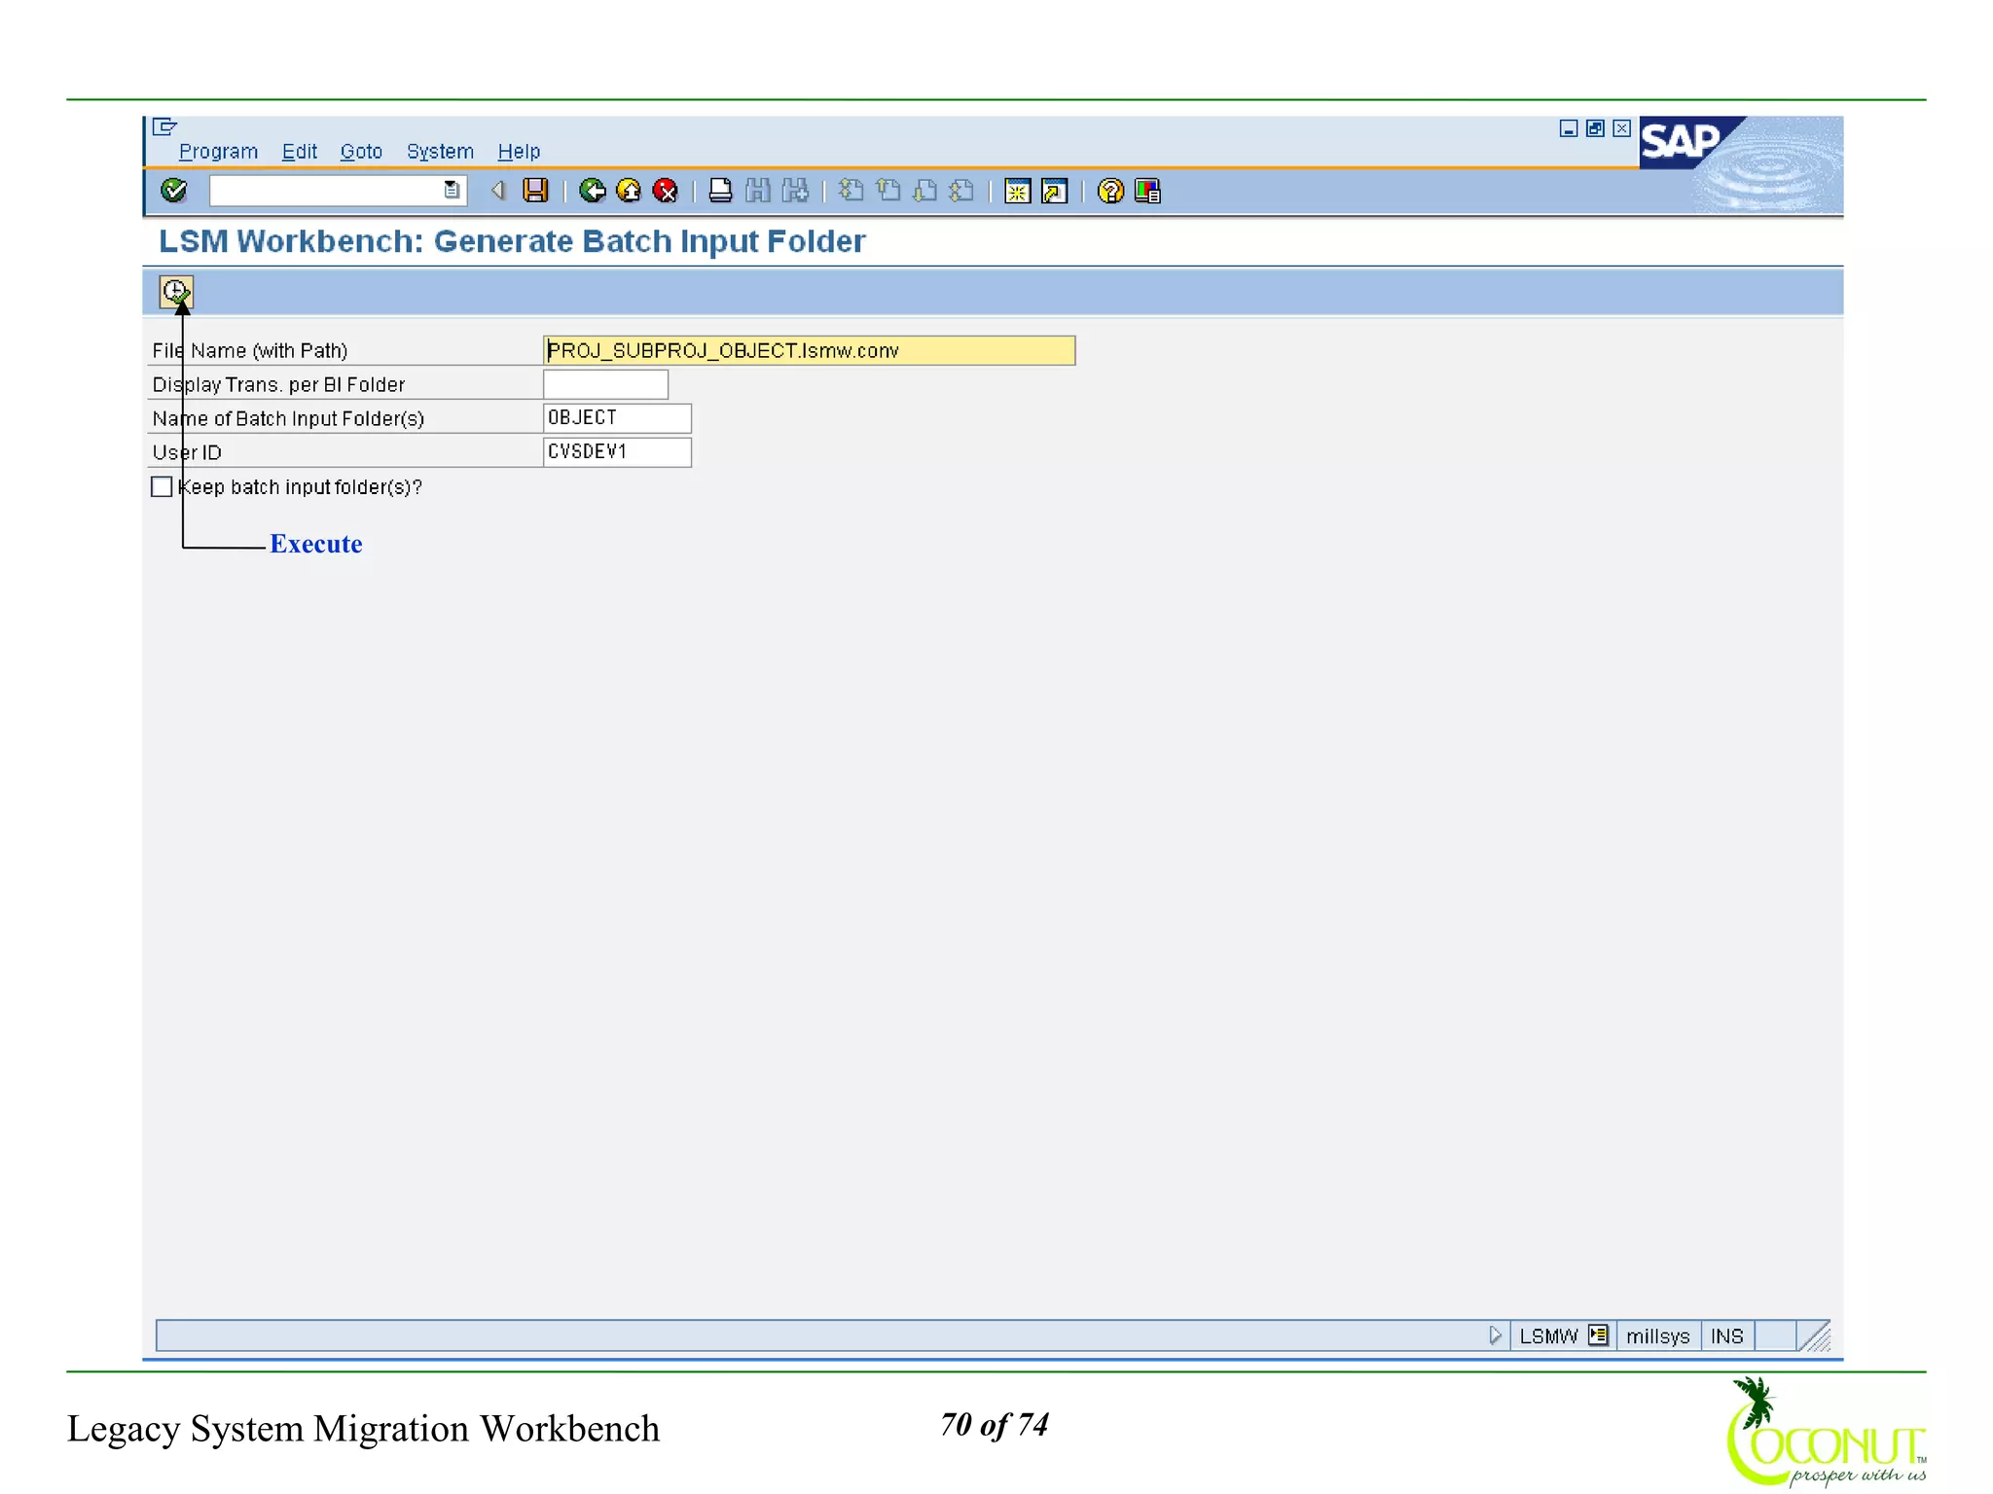Screen dimensions: 1993x1494
Task: Click LSMW transaction in status bar
Action: pyautogui.click(x=1548, y=1335)
